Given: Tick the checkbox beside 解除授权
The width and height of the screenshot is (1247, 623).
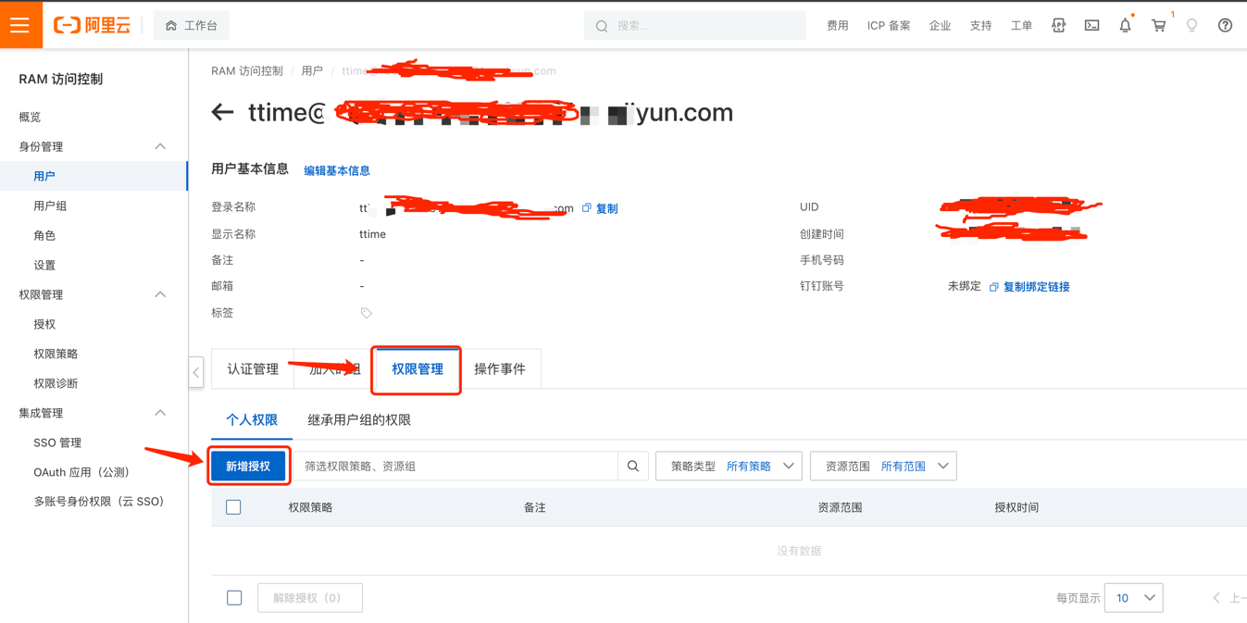Looking at the screenshot, I should pos(234,598).
